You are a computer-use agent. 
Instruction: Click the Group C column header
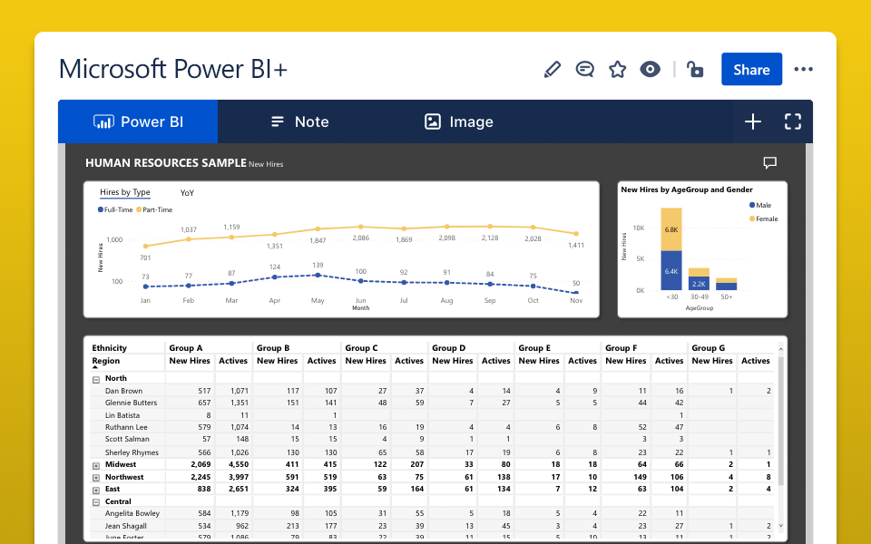[x=361, y=348]
